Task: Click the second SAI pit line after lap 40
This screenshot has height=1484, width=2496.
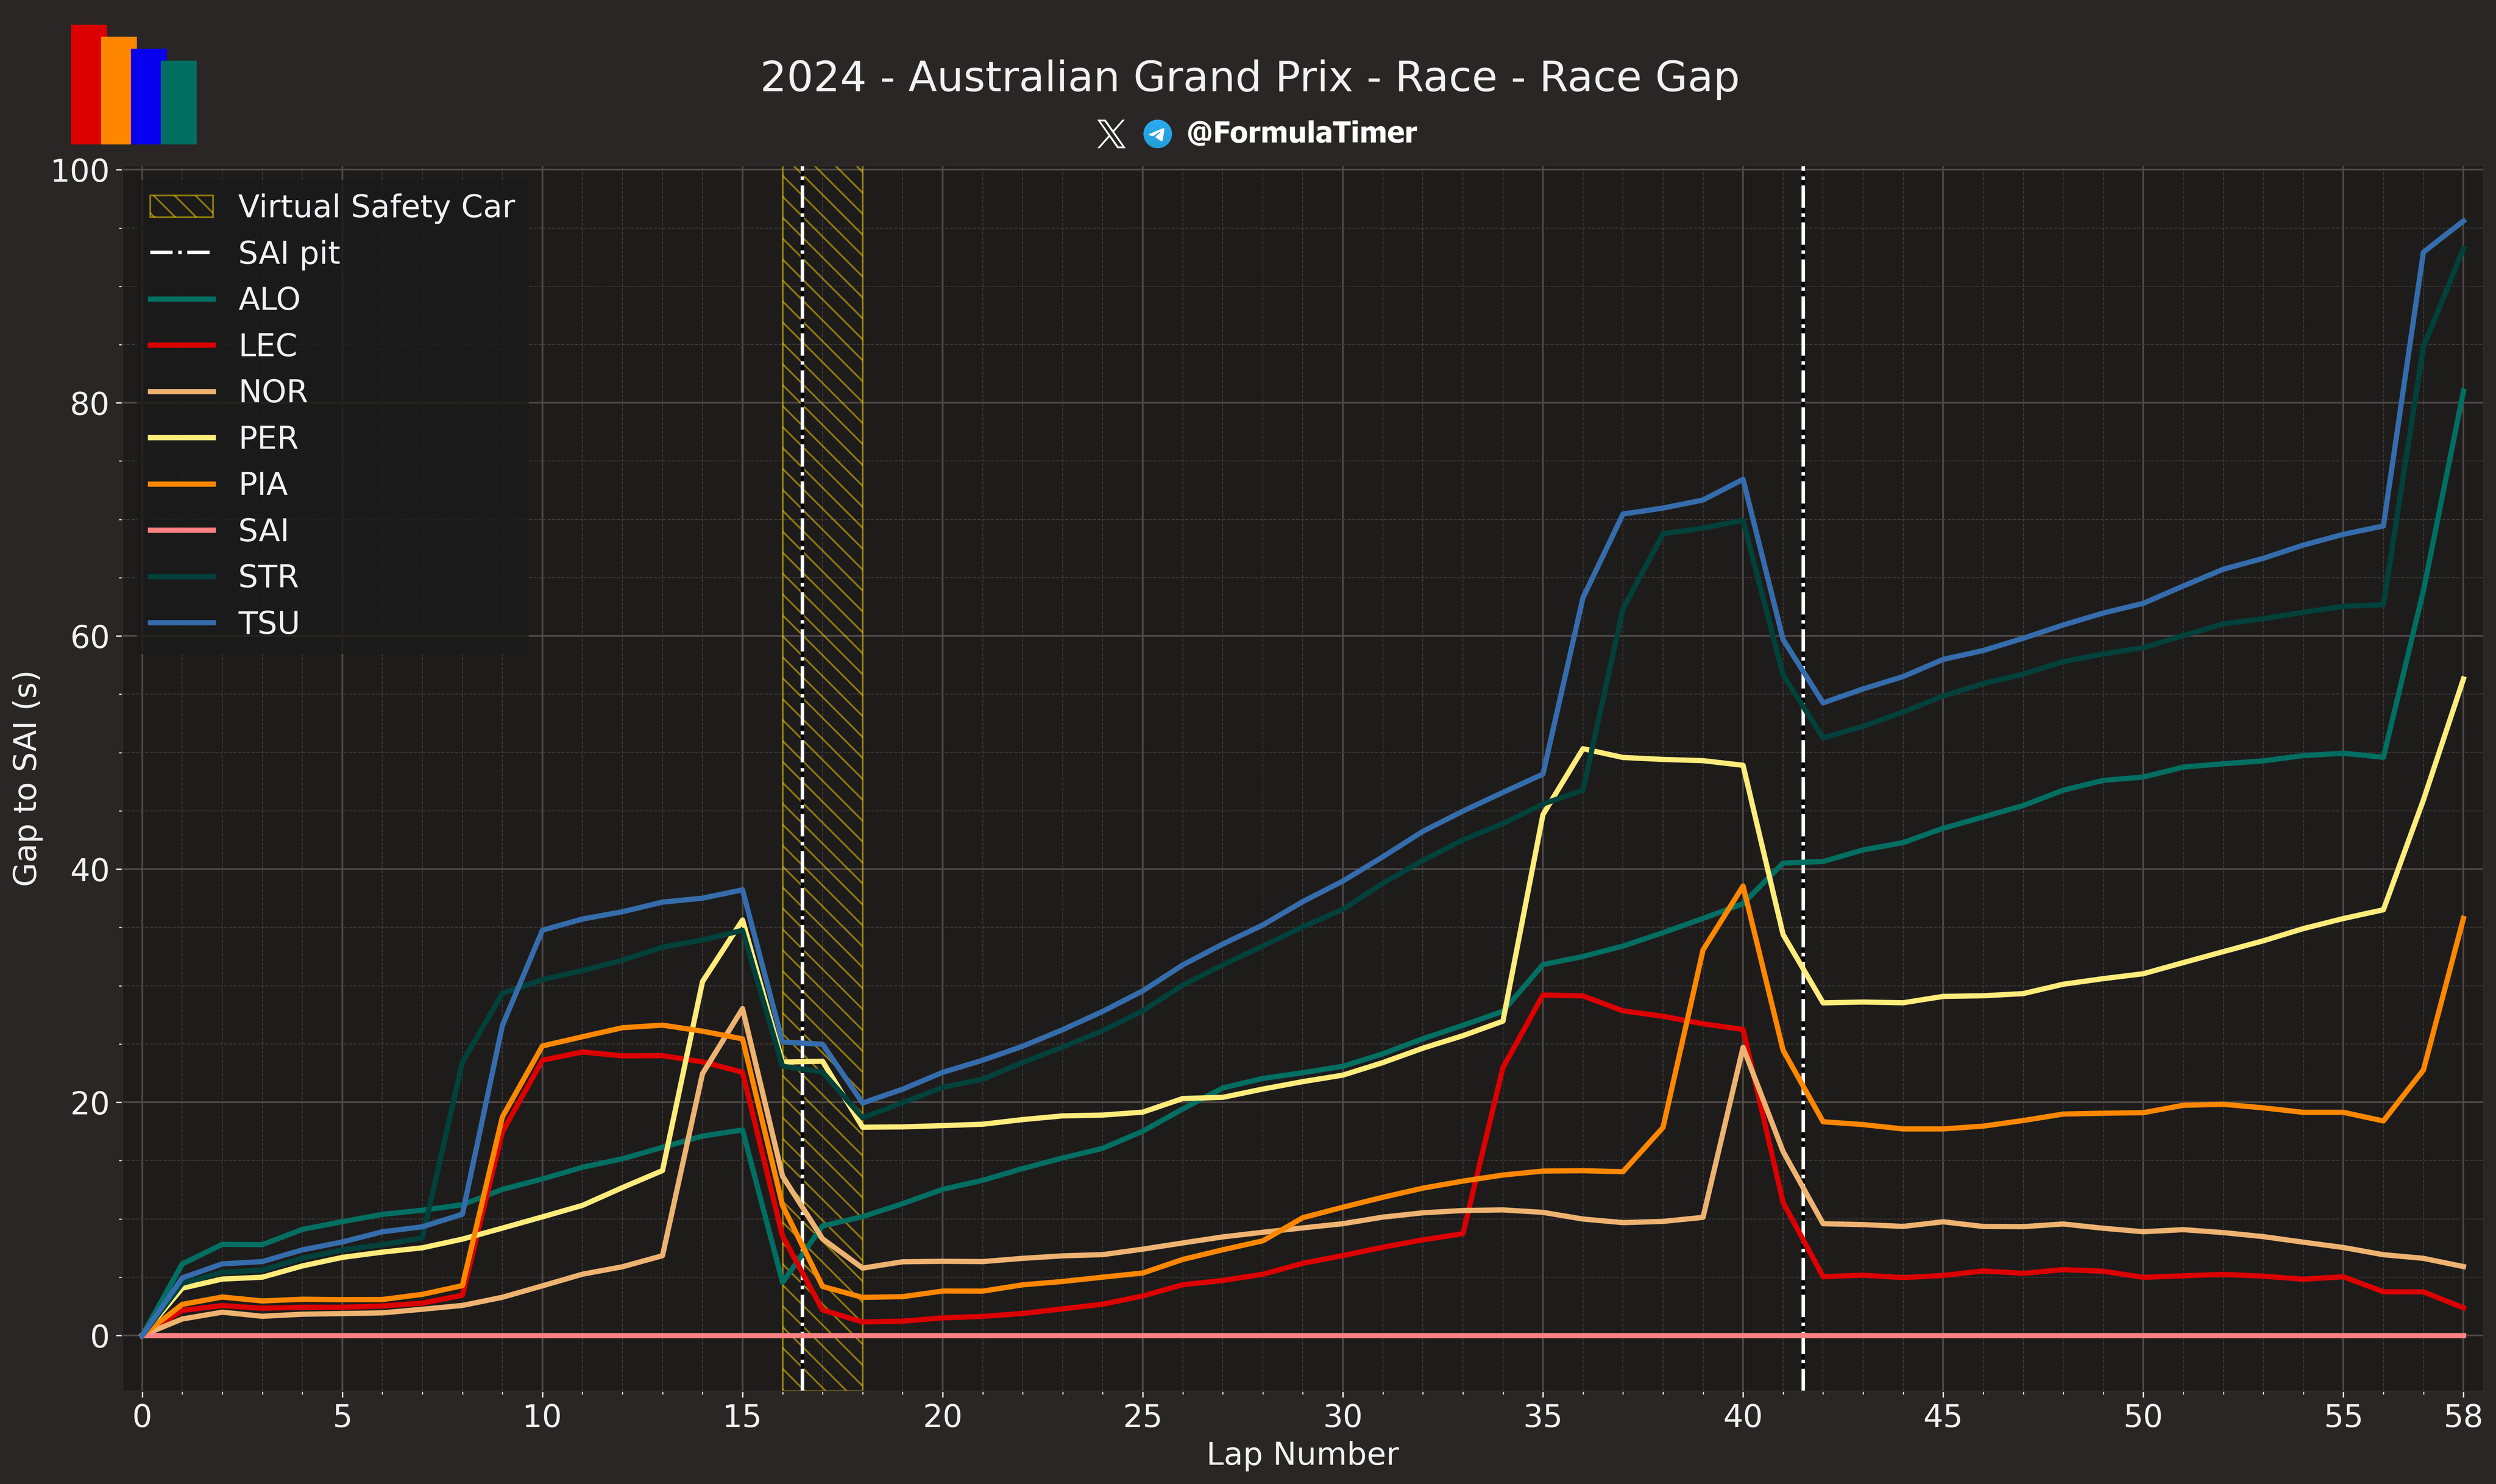Action: [1803, 778]
